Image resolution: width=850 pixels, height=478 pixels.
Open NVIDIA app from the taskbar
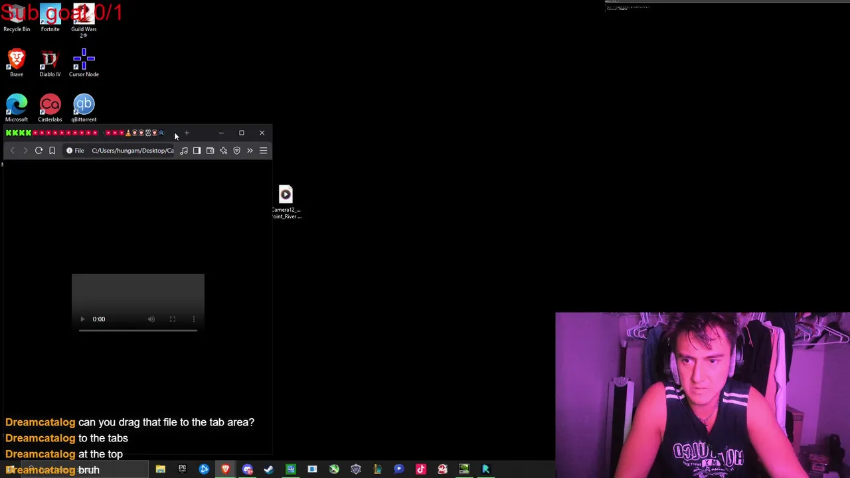click(x=464, y=469)
